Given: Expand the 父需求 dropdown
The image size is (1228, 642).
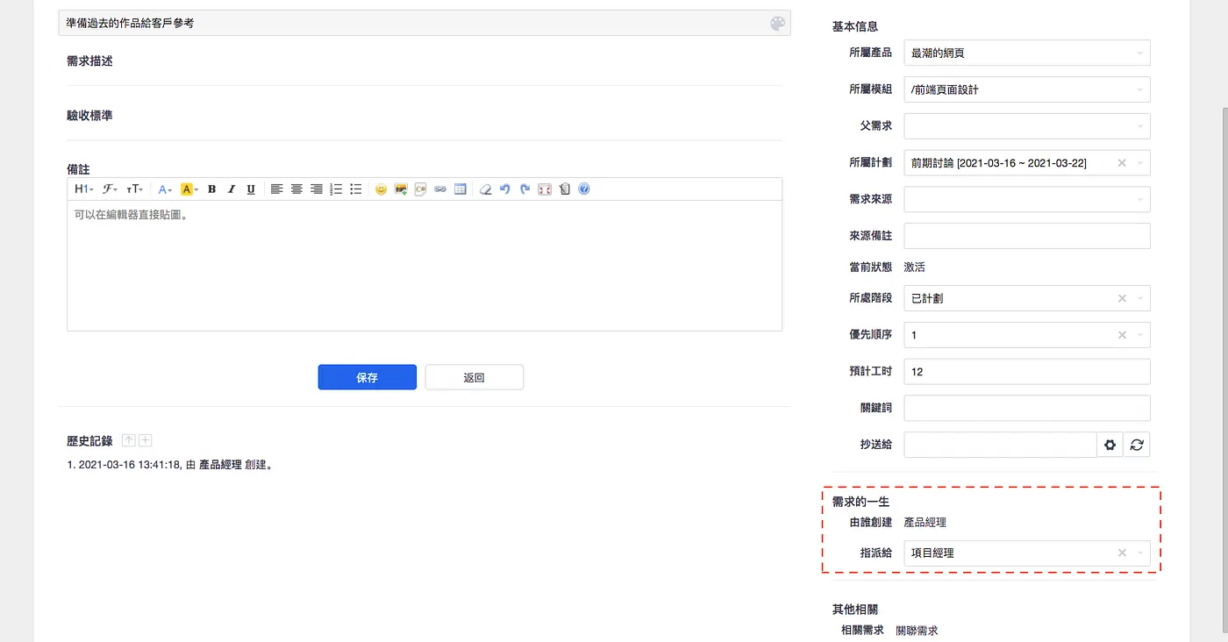Looking at the screenshot, I should (1026, 126).
